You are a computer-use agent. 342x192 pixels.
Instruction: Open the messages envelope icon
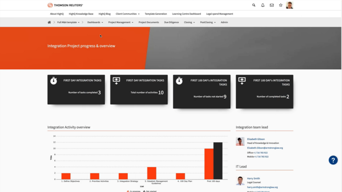click(272, 5)
